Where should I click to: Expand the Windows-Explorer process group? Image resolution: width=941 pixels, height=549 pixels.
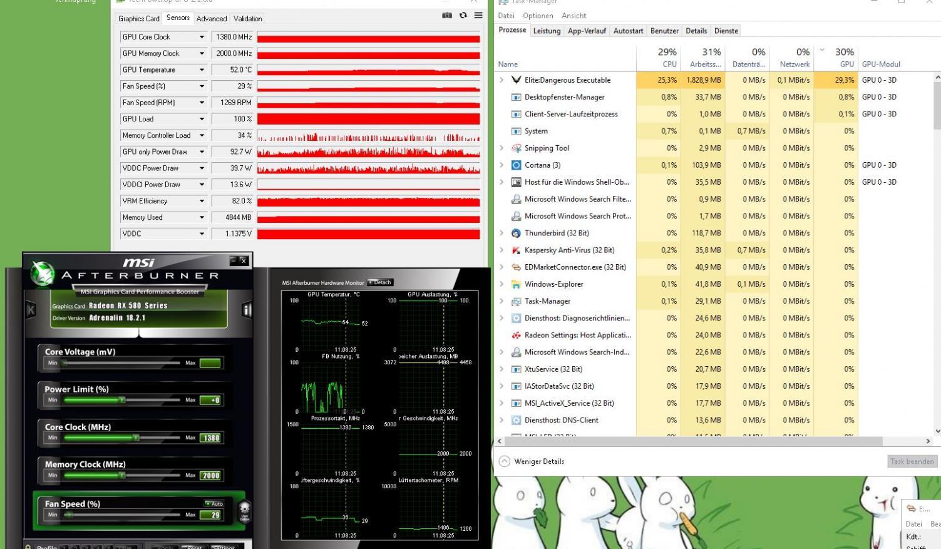(x=501, y=284)
